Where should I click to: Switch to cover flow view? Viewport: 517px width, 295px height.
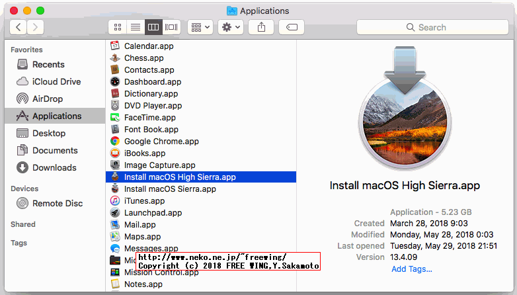click(x=171, y=27)
